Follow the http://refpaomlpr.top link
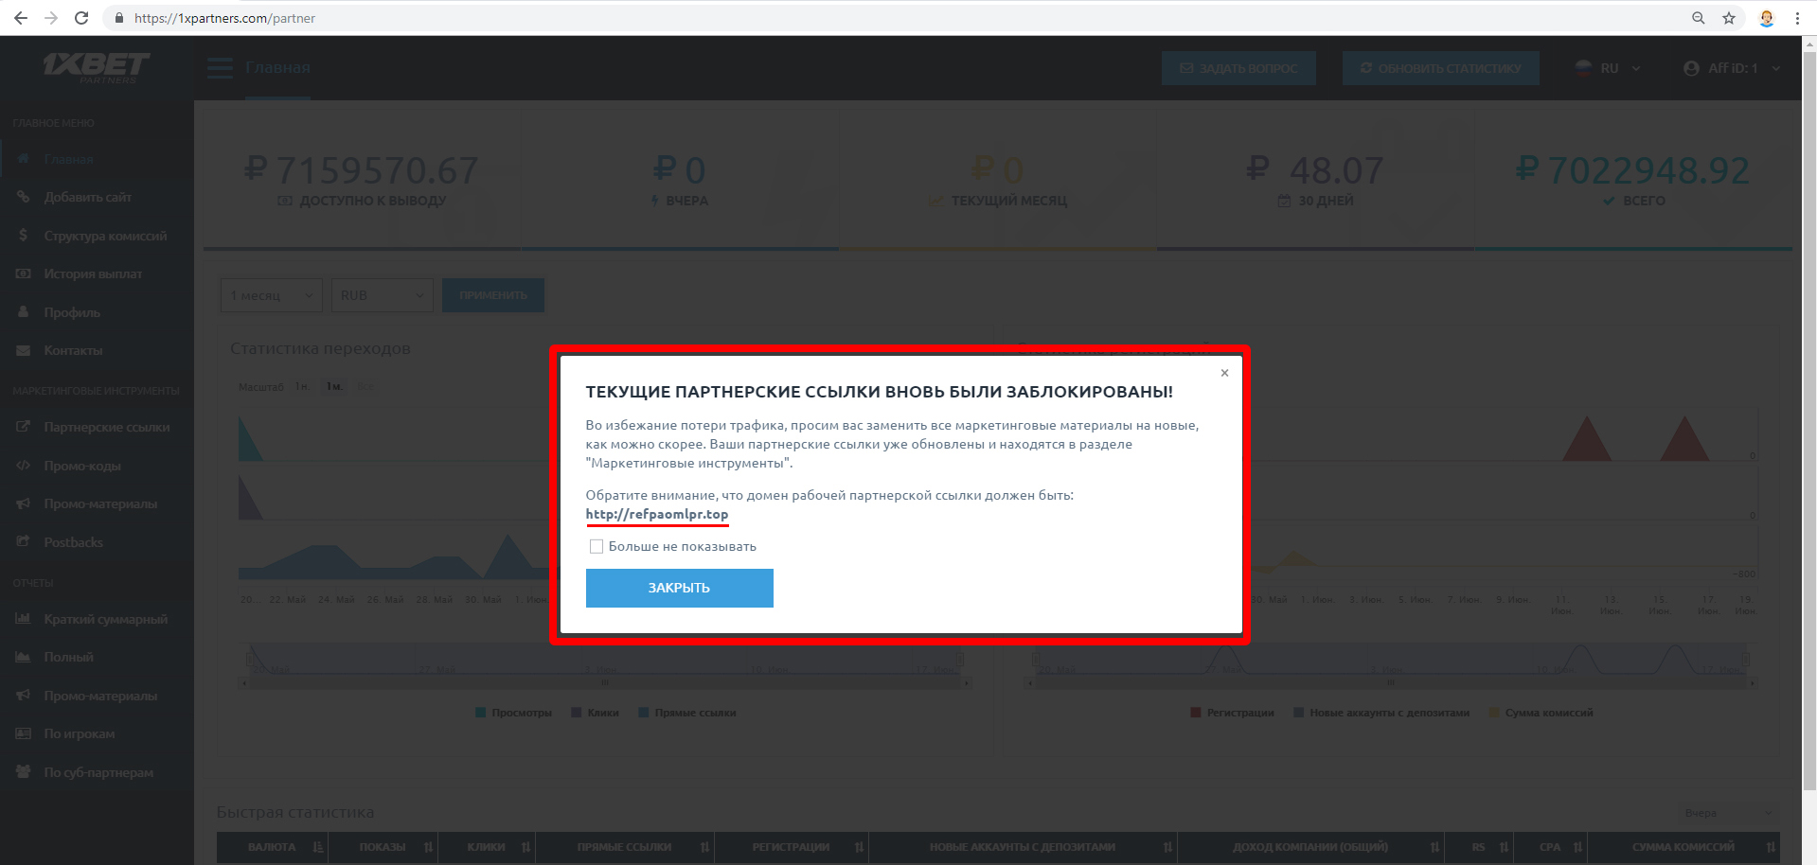This screenshot has width=1817, height=865. pyautogui.click(x=657, y=514)
